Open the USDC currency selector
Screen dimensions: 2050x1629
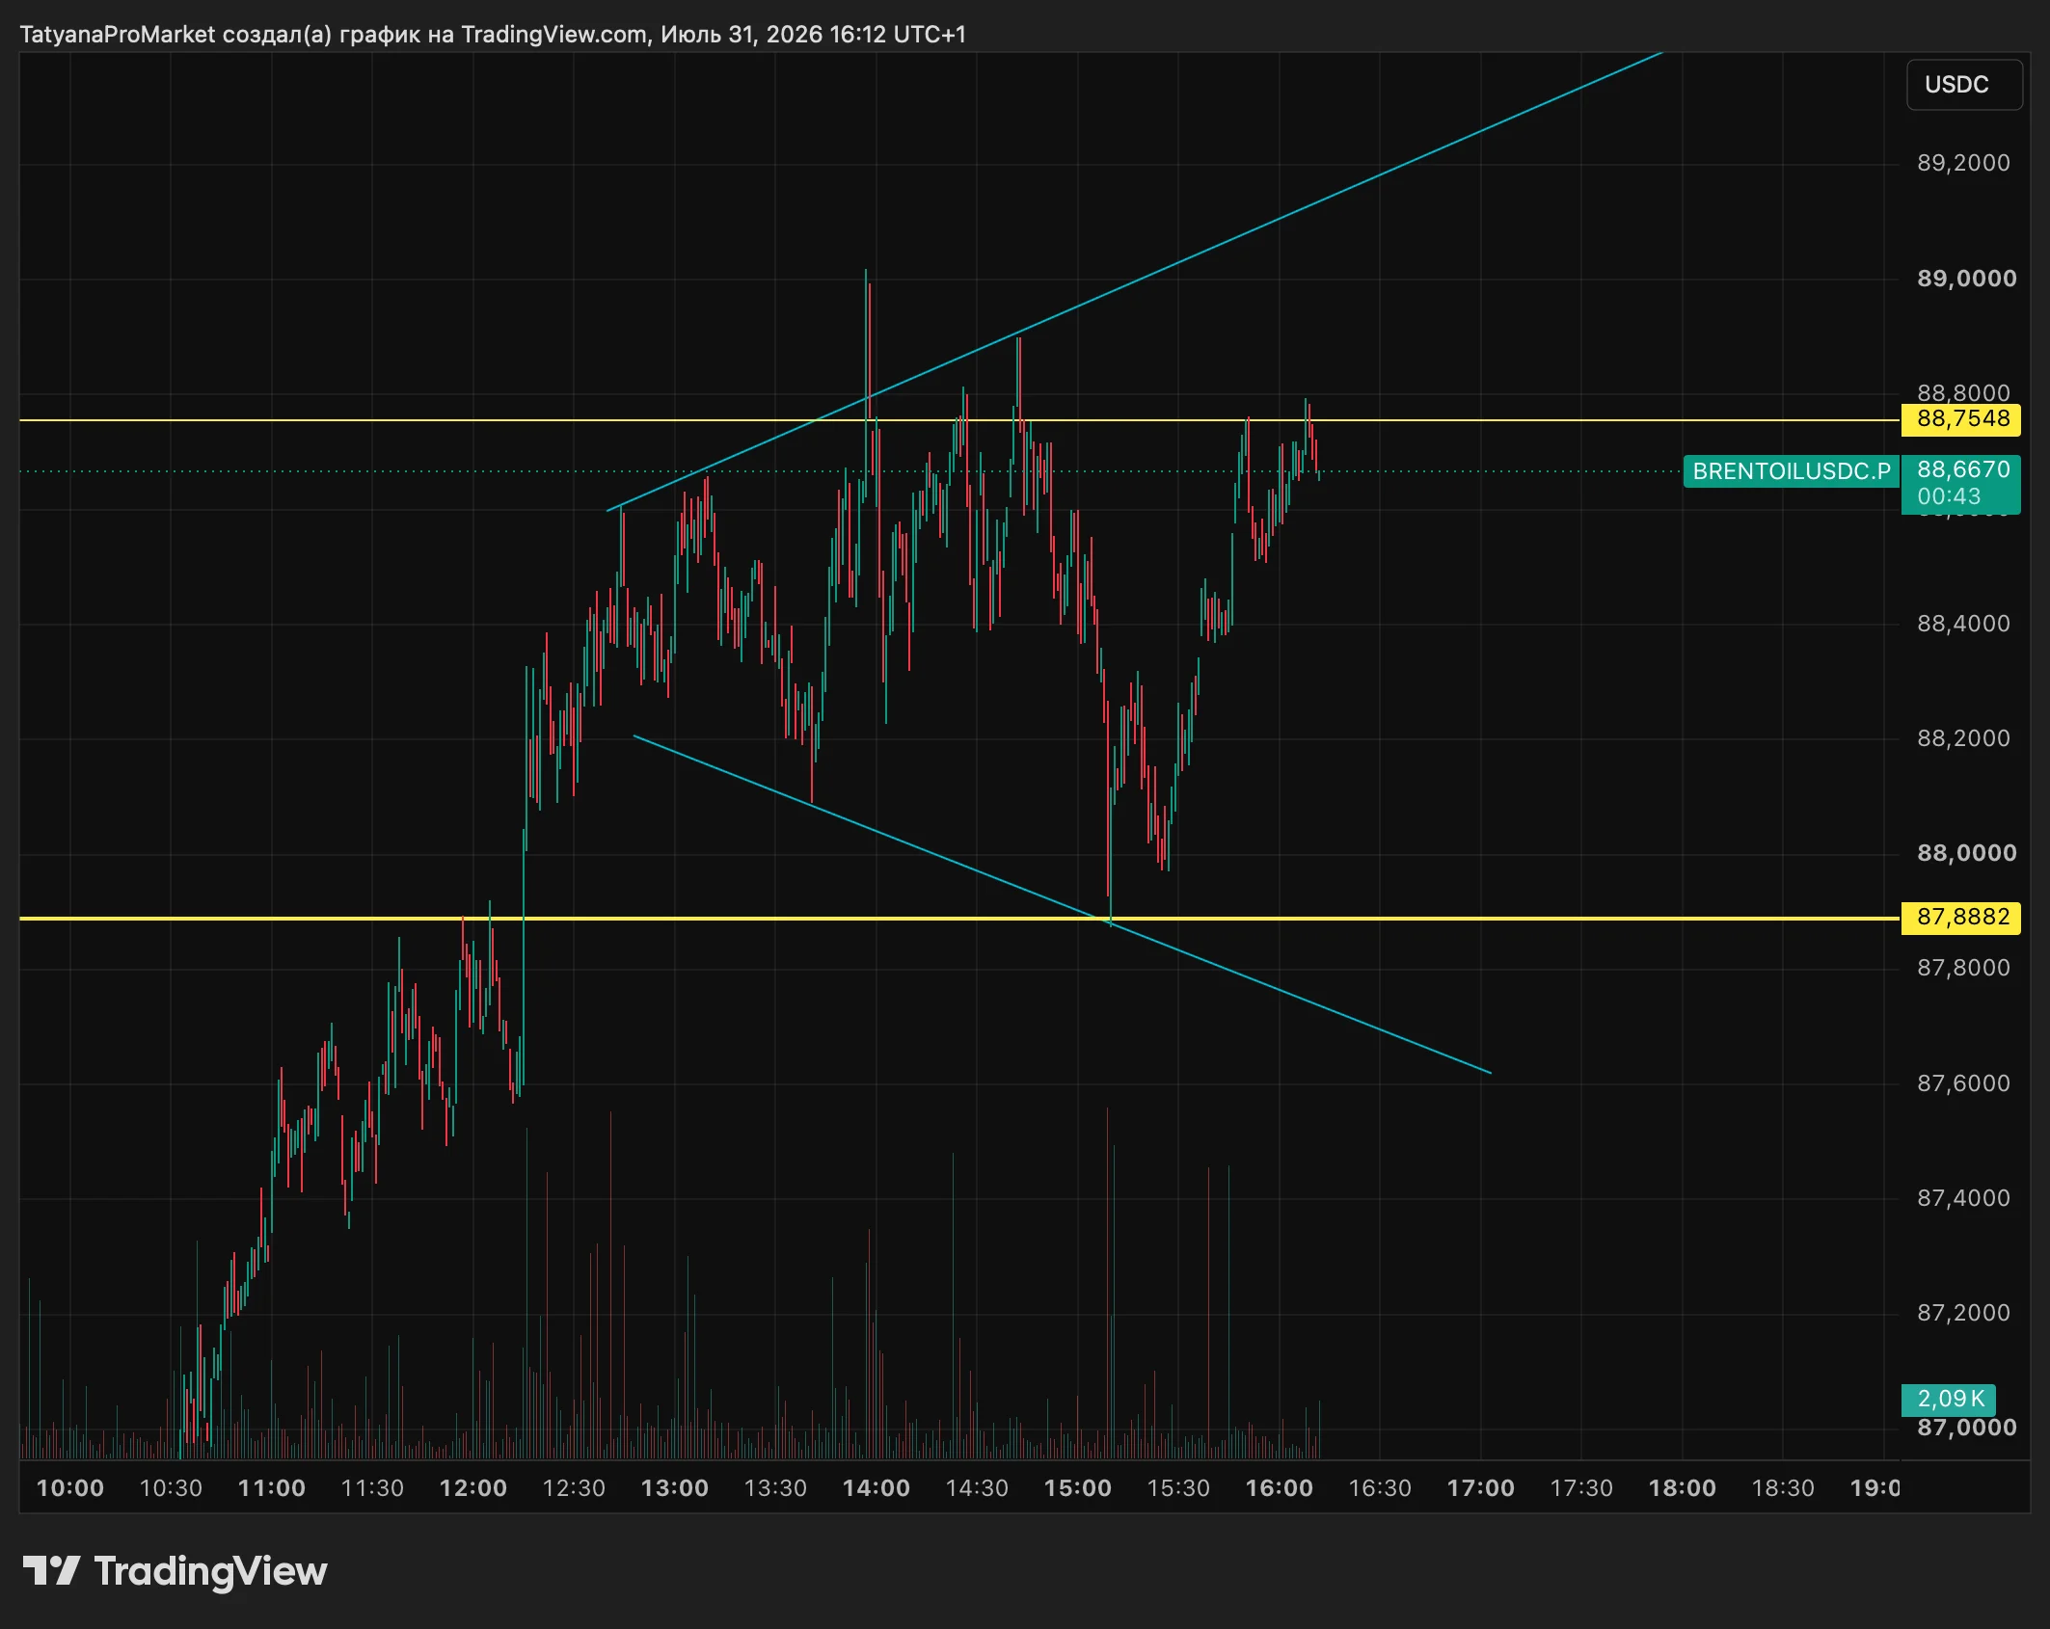tap(1963, 85)
